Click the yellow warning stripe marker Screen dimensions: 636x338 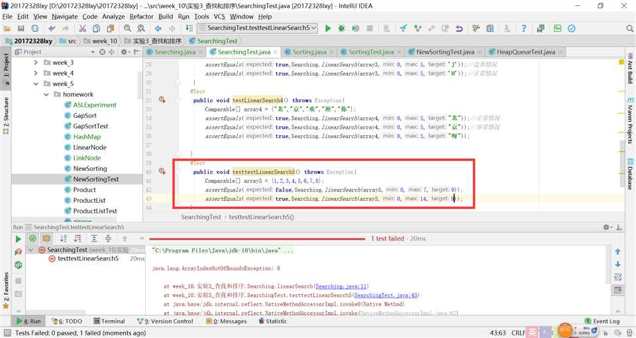coord(621,62)
